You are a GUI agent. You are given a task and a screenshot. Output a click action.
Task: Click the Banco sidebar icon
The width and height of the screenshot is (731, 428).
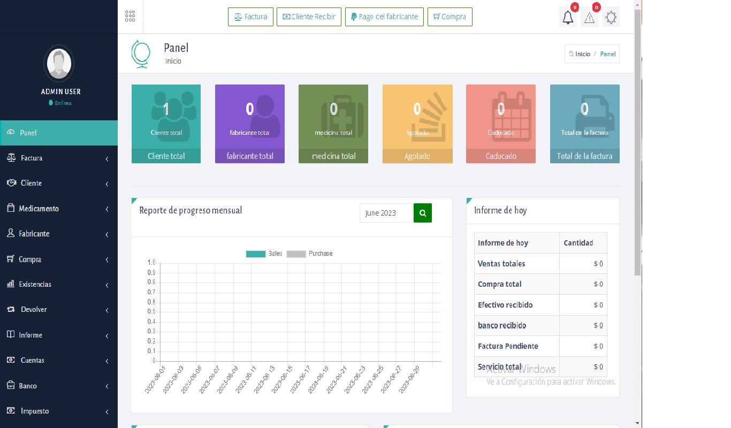click(x=11, y=385)
